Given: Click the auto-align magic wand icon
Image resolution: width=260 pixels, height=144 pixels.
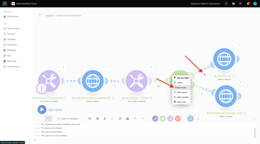Looking at the screenshot, I should point(112,119).
